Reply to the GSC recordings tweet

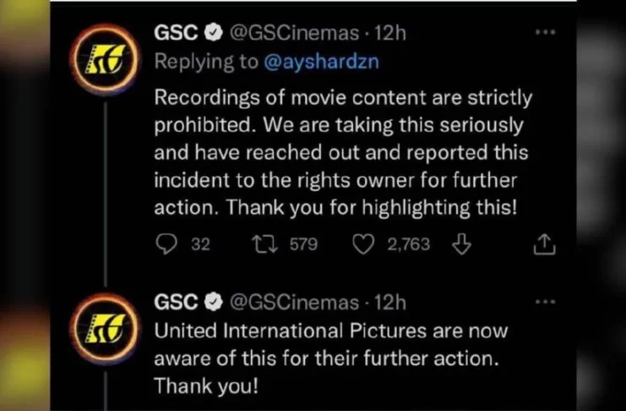(166, 245)
